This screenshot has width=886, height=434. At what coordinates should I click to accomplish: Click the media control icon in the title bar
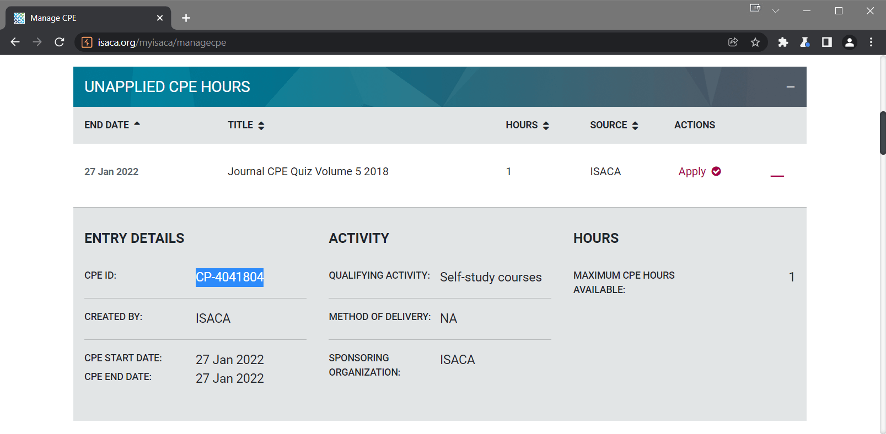(x=755, y=8)
